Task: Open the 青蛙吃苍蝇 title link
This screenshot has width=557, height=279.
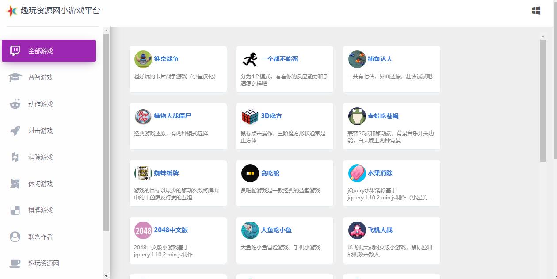Action: point(383,116)
